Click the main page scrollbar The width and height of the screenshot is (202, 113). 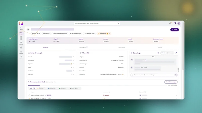tap(183, 46)
